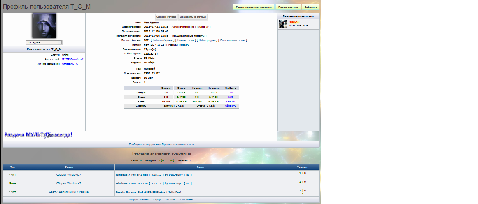Open the recent visitor's red username link
This screenshot has height=204, width=478.
pyautogui.click(x=294, y=22)
